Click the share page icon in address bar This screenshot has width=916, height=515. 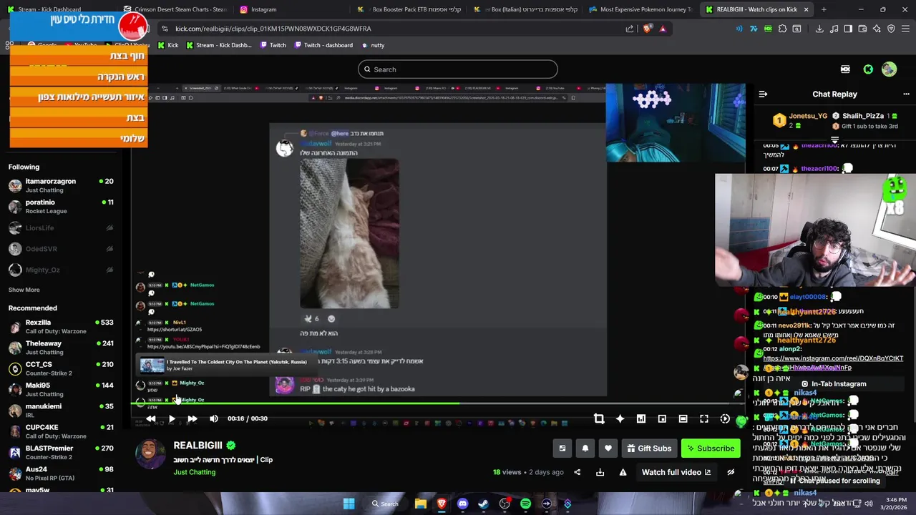point(630,29)
